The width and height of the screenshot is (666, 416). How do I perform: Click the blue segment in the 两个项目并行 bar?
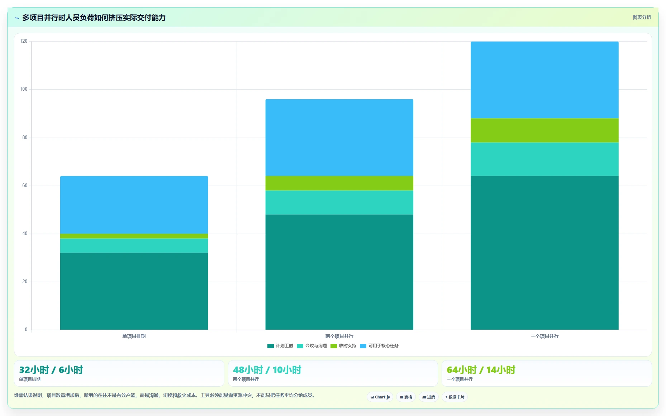[x=339, y=138]
